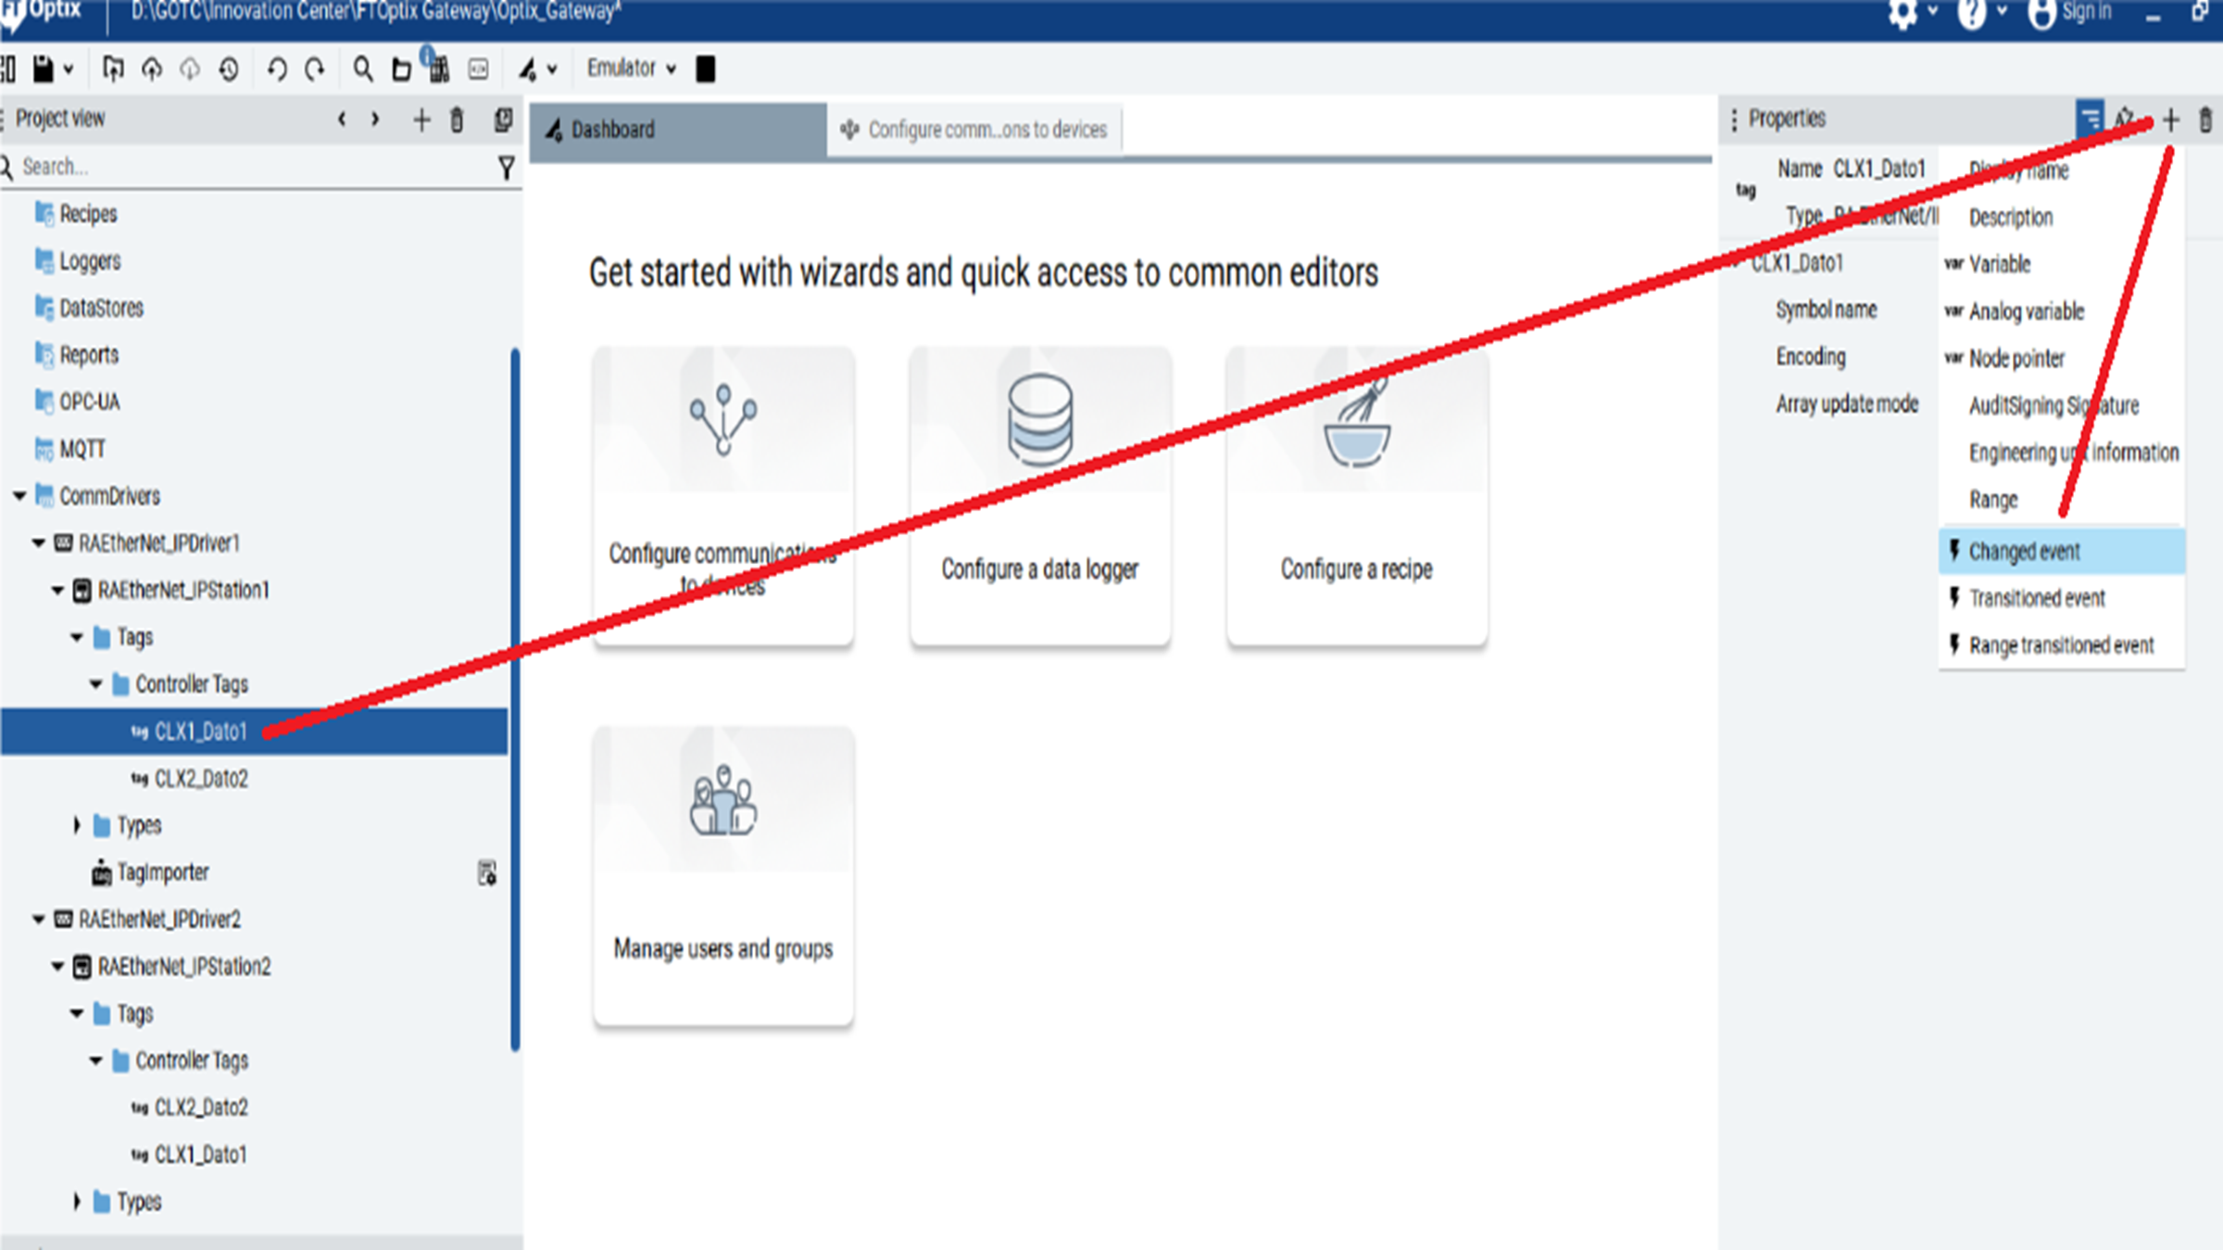Click the open folder icon in toolbar

click(401, 69)
